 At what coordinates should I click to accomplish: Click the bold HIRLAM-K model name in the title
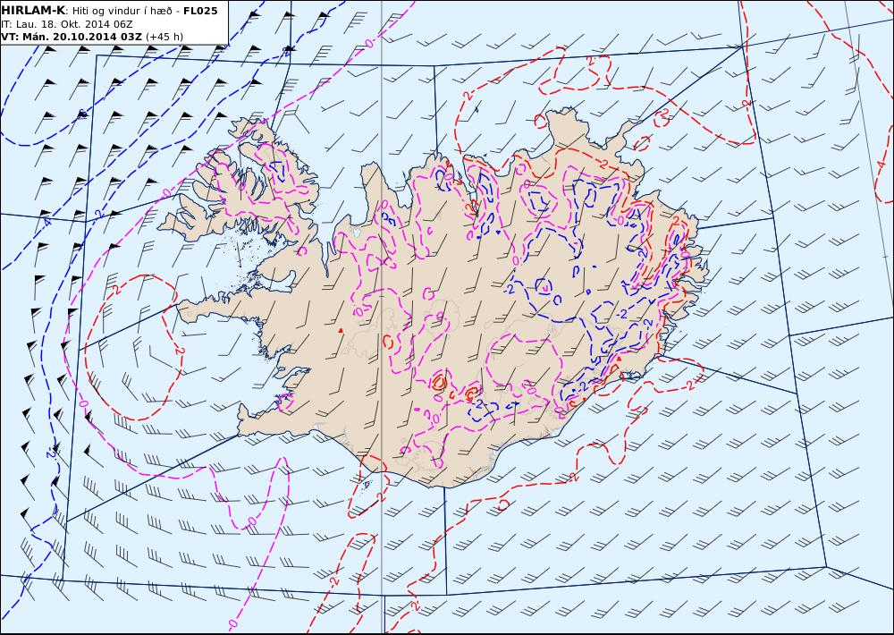pos(33,11)
